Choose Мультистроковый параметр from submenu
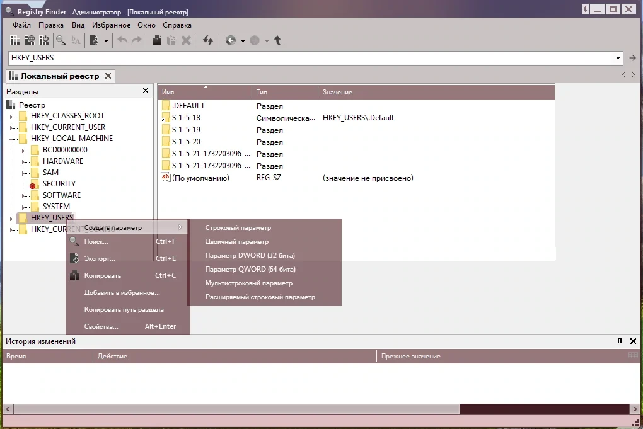The height and width of the screenshot is (429, 643). coord(265,283)
